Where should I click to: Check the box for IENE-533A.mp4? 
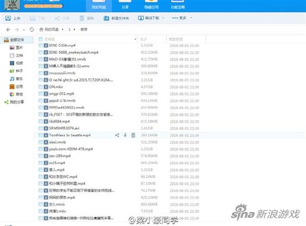41,46
